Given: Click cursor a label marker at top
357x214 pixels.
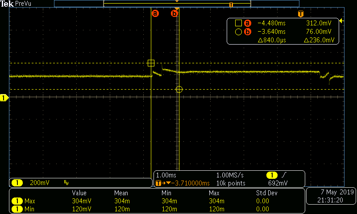Looking at the screenshot, I should (x=155, y=13).
